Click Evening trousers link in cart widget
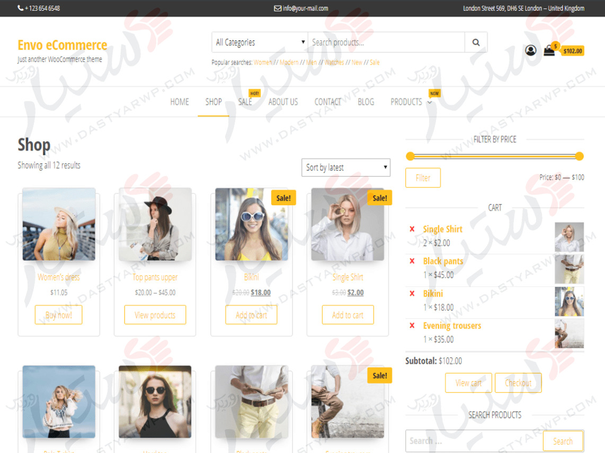The height and width of the screenshot is (453, 605). (x=452, y=326)
